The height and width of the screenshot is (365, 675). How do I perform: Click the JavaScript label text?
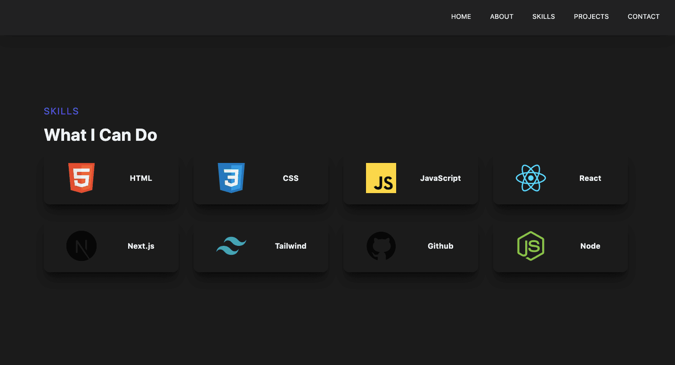pyautogui.click(x=440, y=178)
